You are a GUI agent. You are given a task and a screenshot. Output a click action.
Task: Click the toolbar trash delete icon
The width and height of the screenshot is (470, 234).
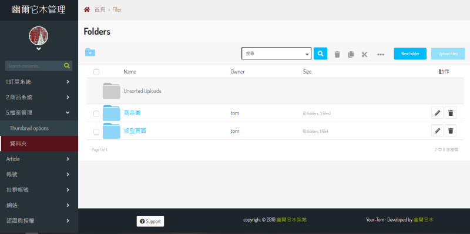click(x=337, y=54)
